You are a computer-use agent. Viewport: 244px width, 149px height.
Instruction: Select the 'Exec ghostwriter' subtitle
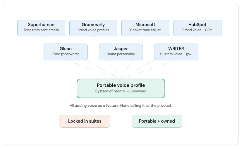(66, 54)
